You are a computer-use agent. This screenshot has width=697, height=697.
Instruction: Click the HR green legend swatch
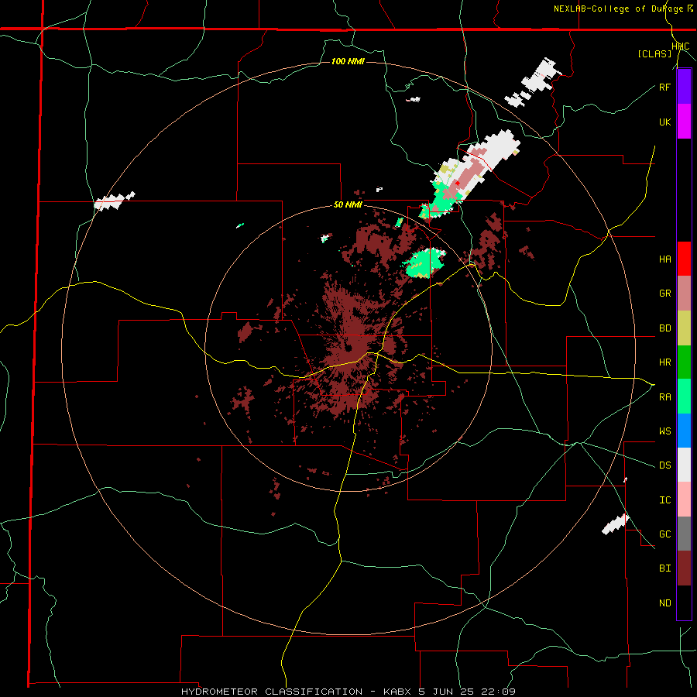click(x=684, y=362)
